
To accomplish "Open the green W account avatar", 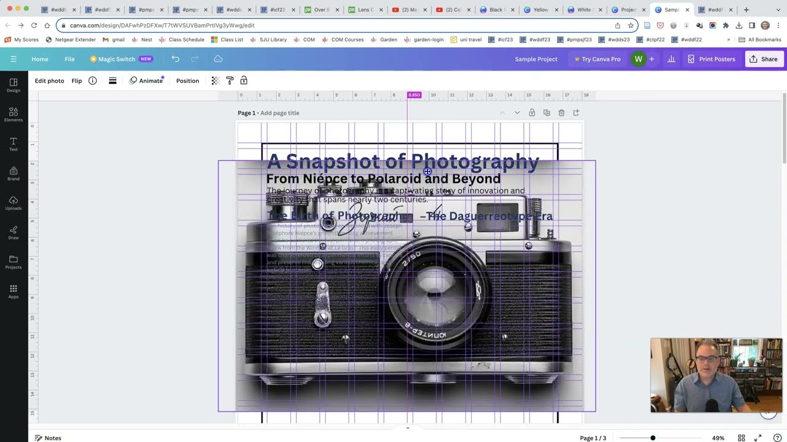I will (x=638, y=59).
